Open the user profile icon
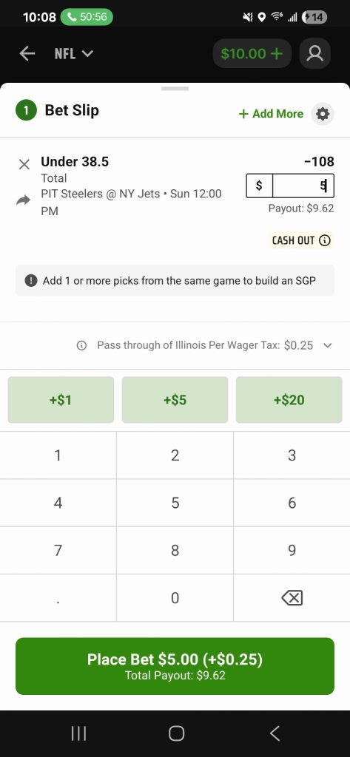350x757 pixels. coord(315,53)
